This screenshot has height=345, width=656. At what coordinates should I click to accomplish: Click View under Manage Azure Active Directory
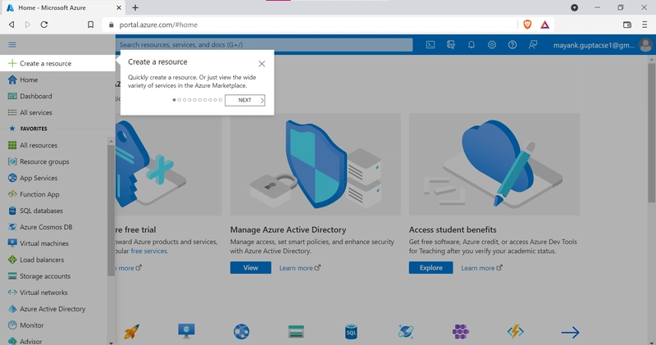click(x=251, y=268)
